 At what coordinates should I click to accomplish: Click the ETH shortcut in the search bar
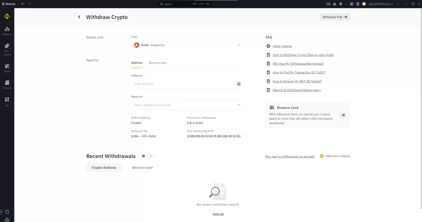[x=201, y=4]
